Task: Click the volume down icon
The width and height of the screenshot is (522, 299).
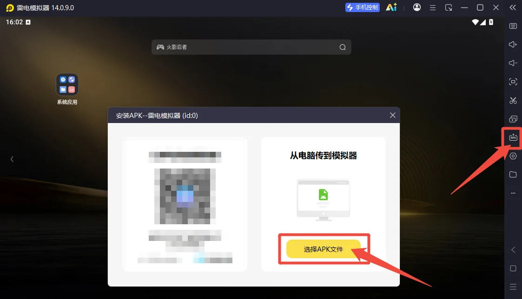Action: (513, 63)
